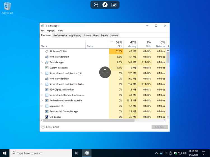Expand Service Host: Local System (15)
This screenshot has height=157, width=210.
(42, 73)
